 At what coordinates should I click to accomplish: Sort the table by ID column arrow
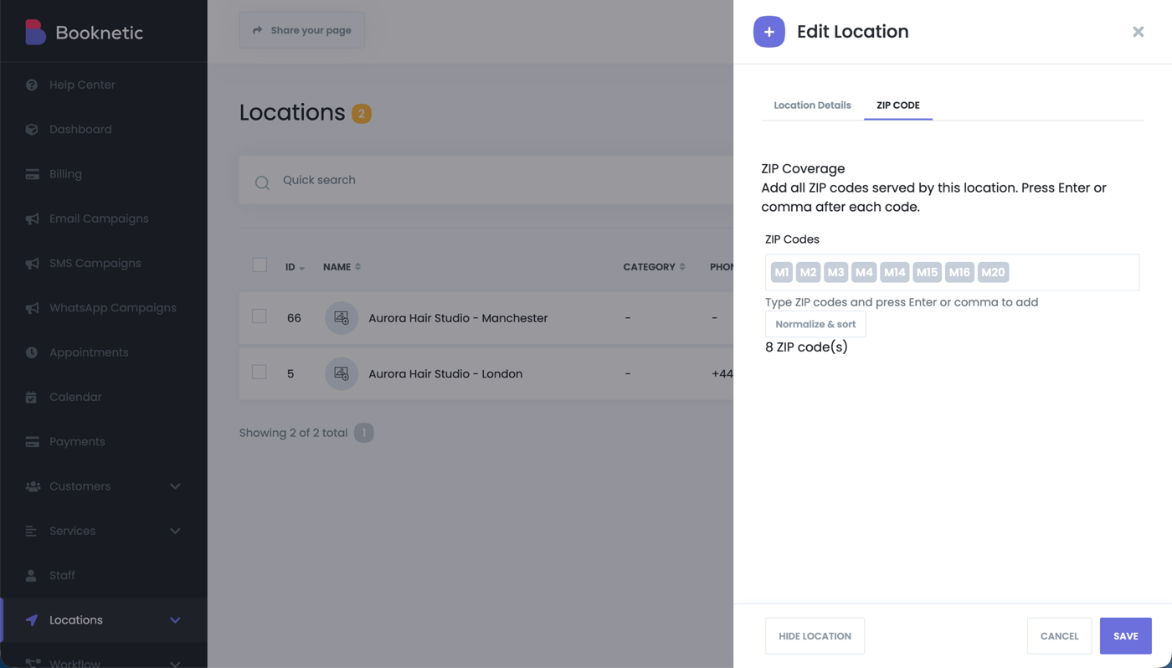(302, 268)
